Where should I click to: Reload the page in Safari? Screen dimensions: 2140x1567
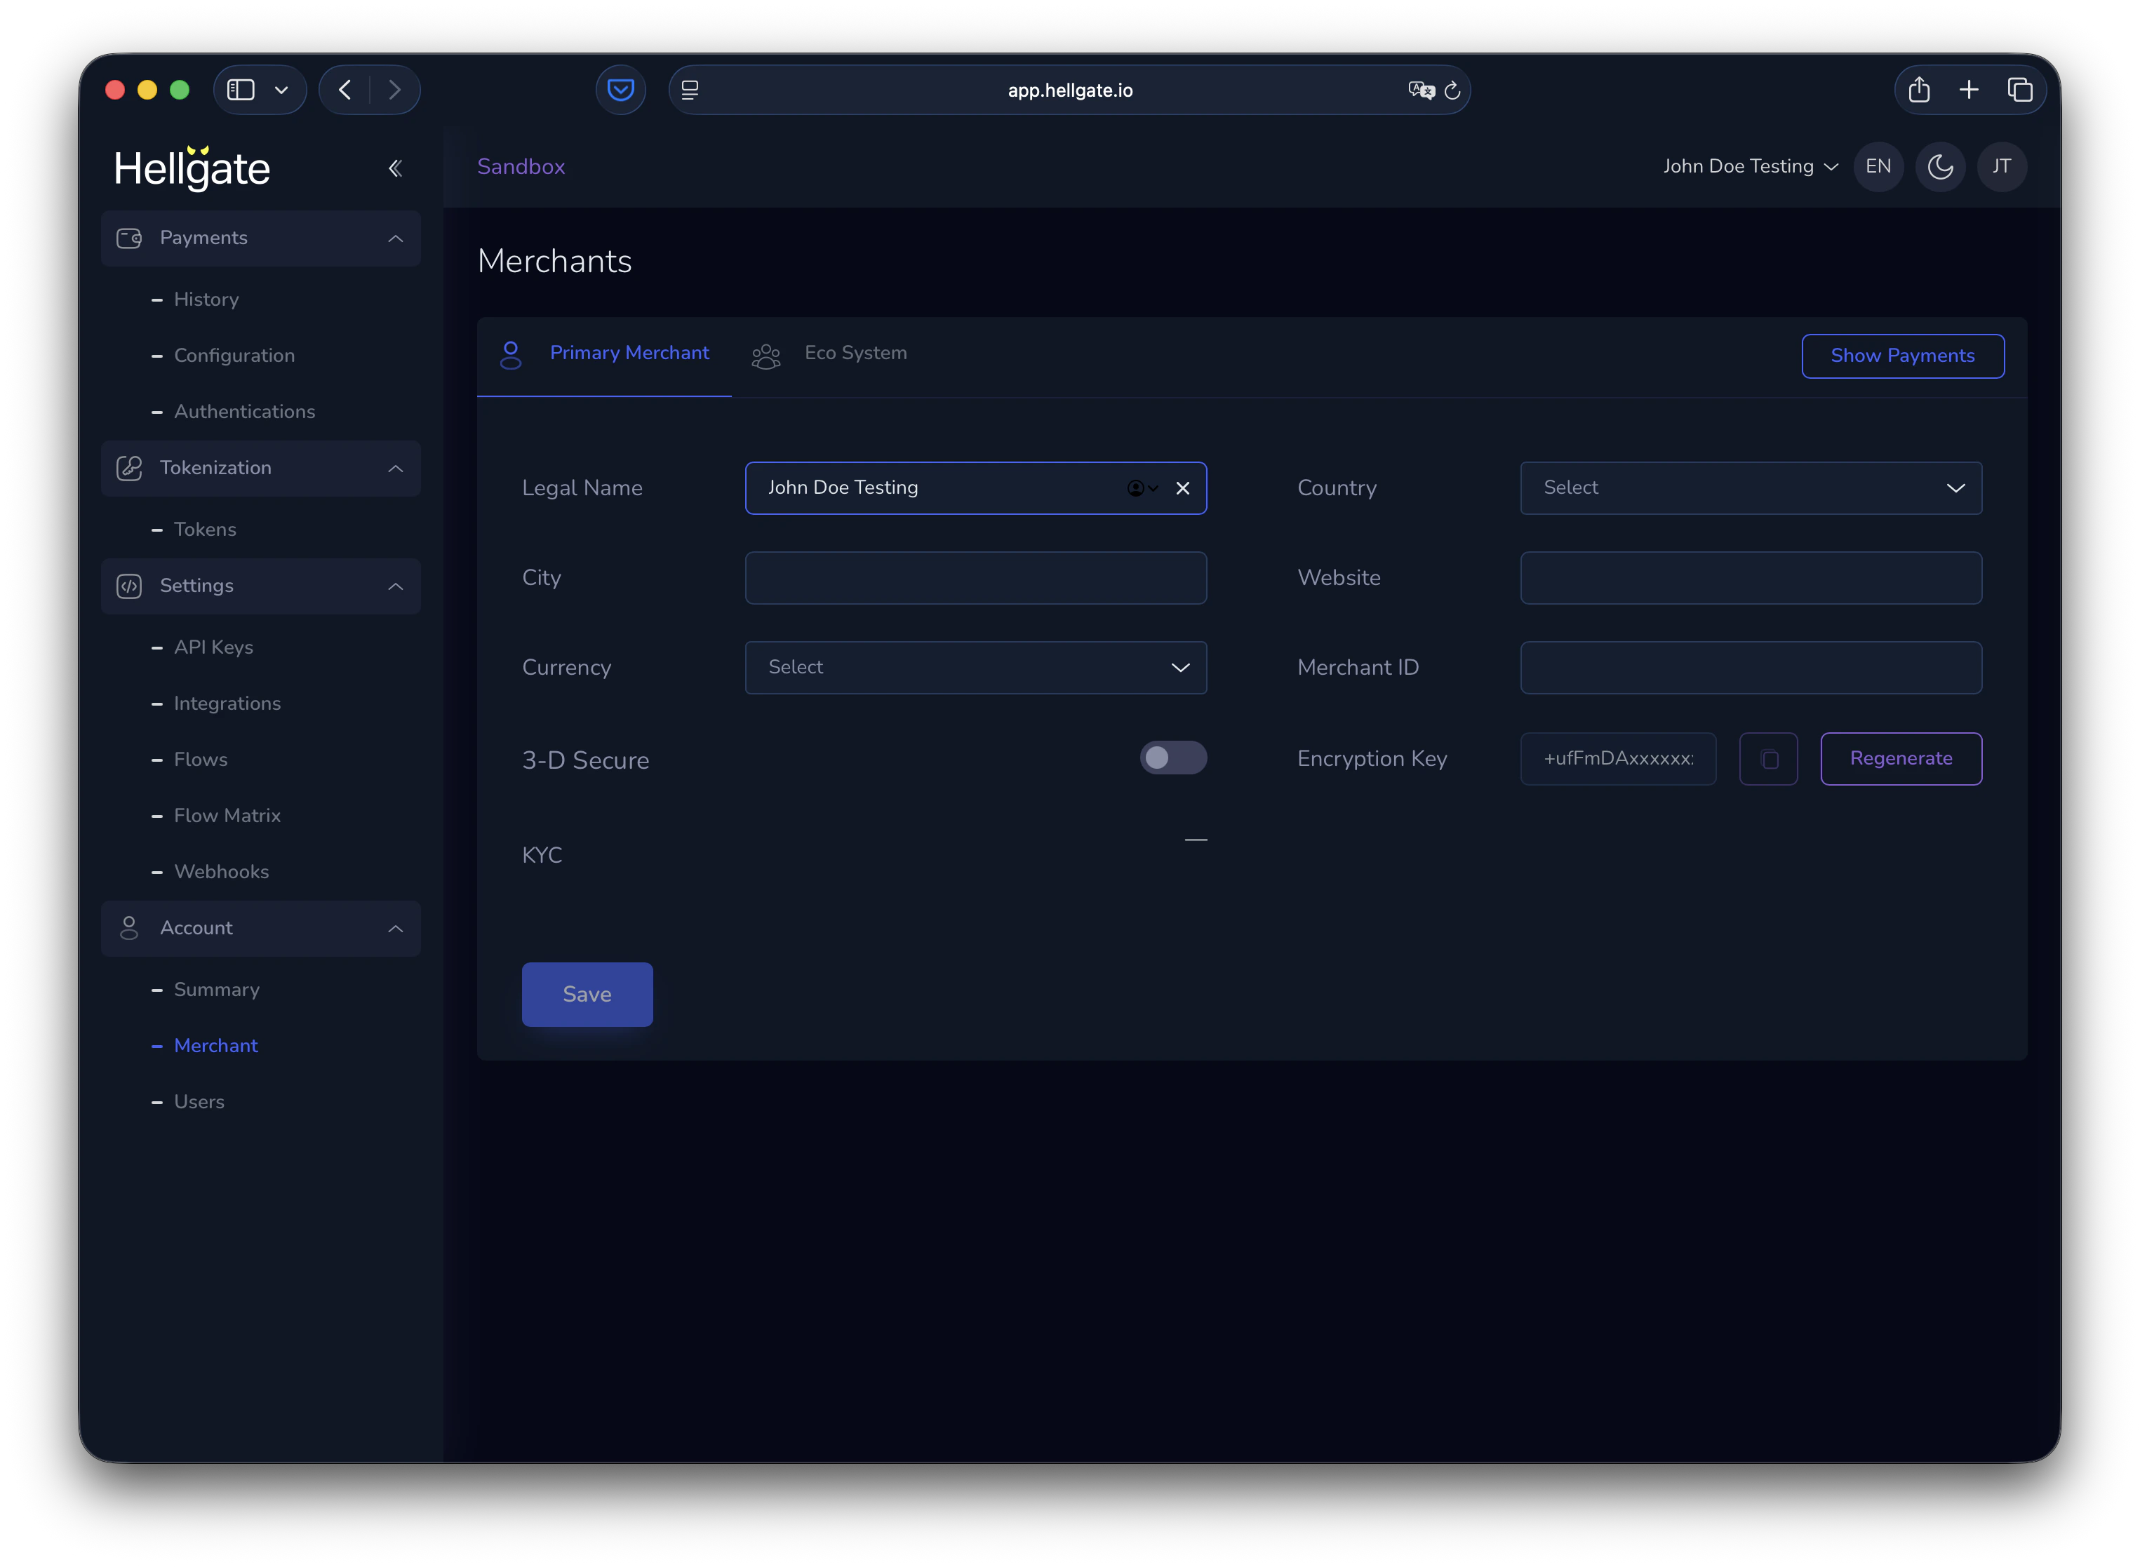click(1452, 90)
